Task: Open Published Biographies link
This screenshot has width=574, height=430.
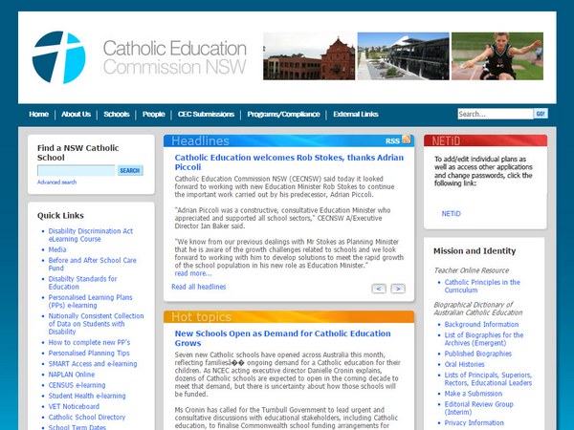Action: pyautogui.click(x=477, y=354)
